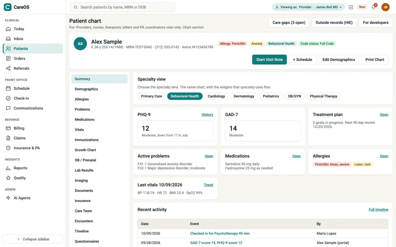
Task: Select the Cardiology specialty lens
Action: coord(216,96)
